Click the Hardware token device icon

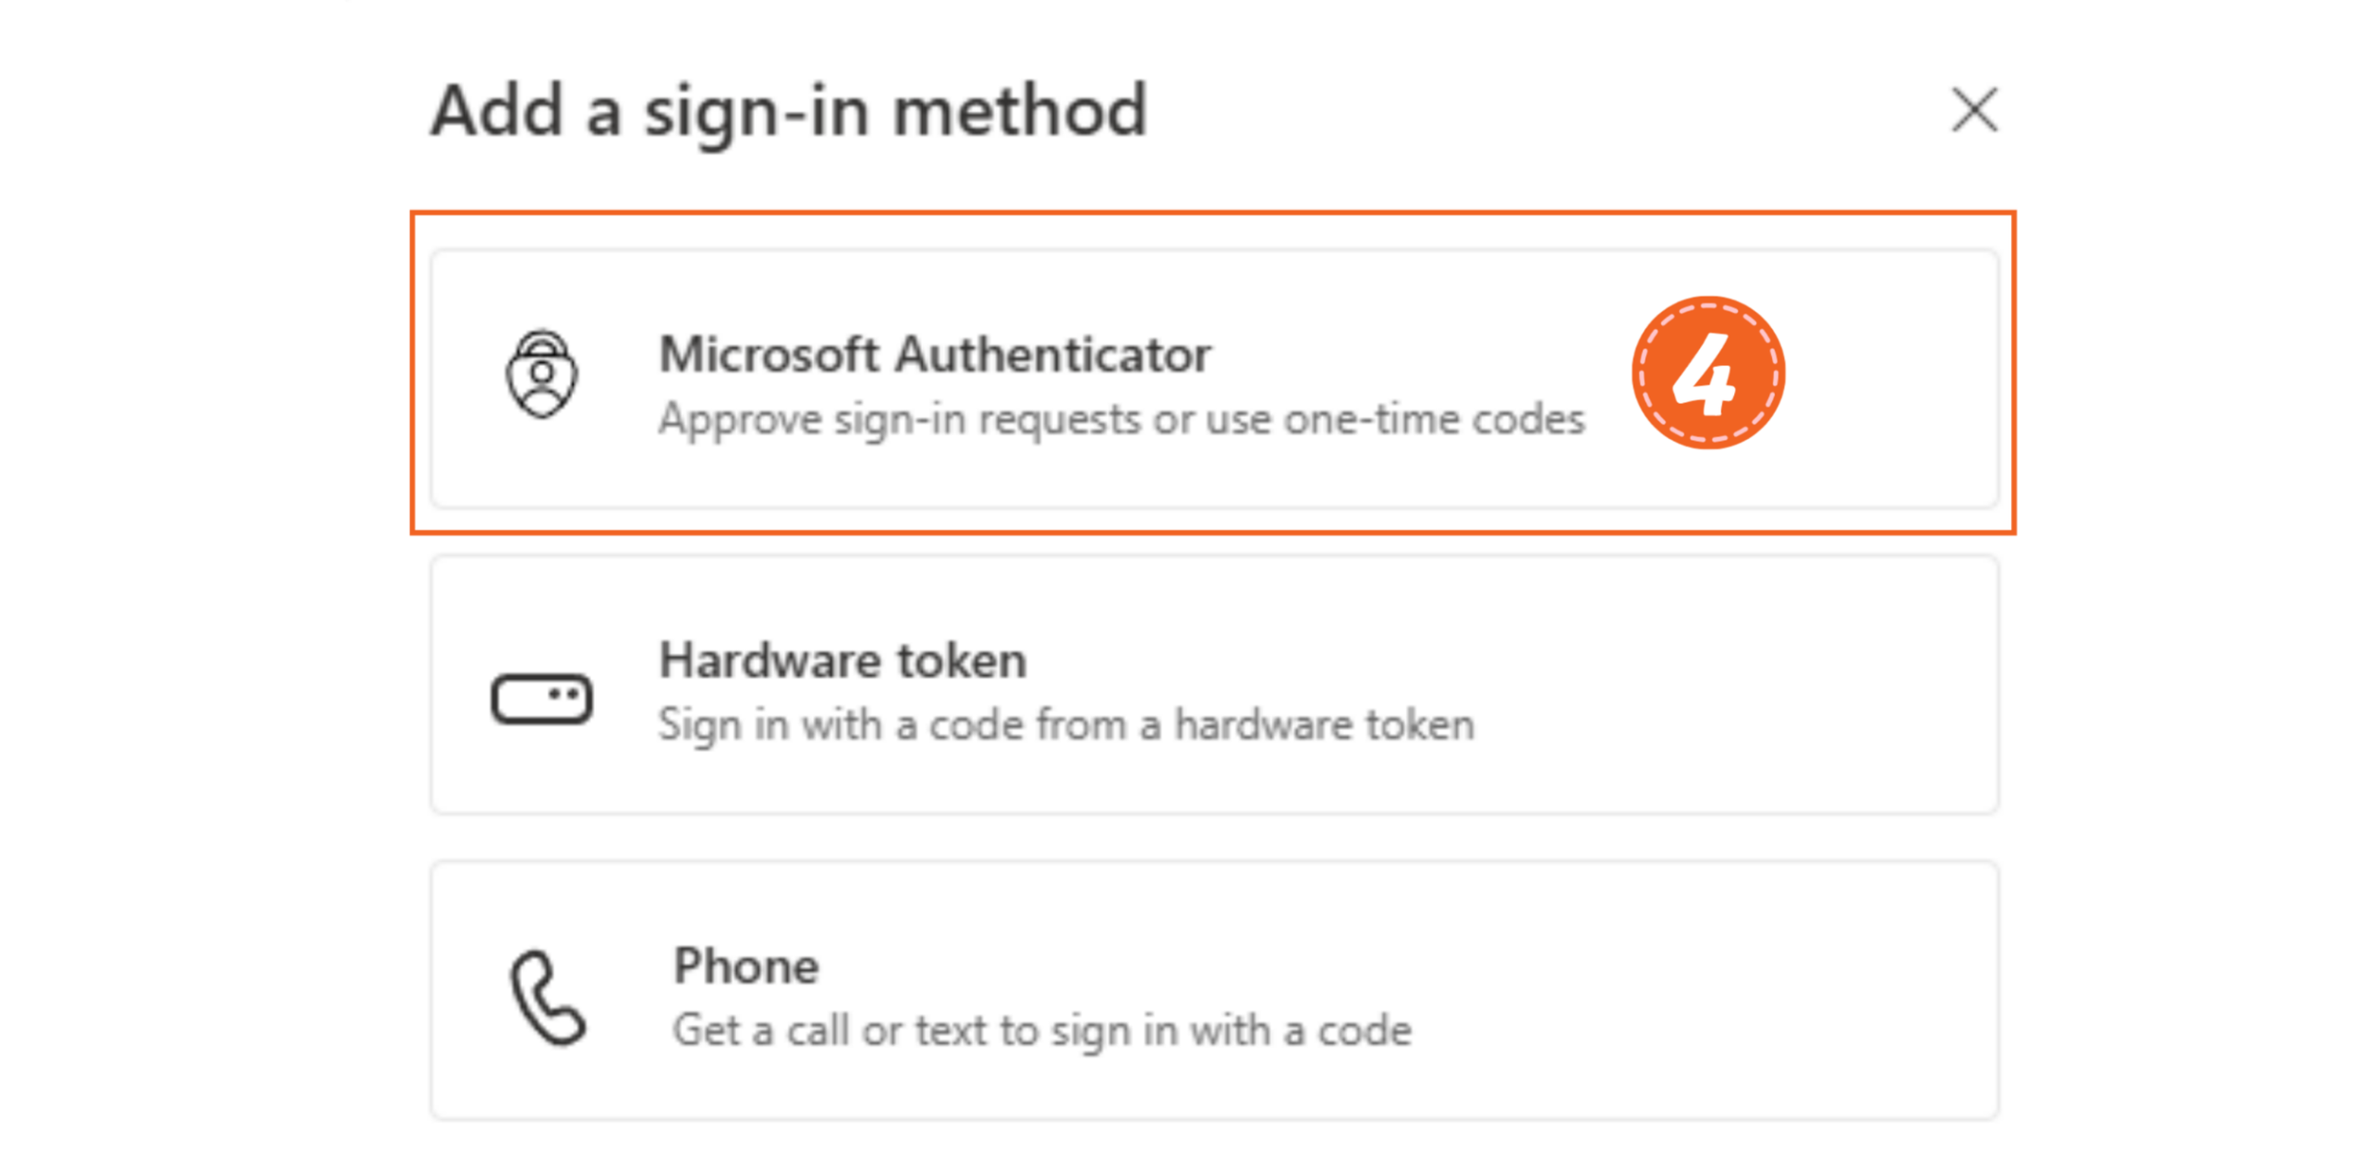(x=540, y=698)
